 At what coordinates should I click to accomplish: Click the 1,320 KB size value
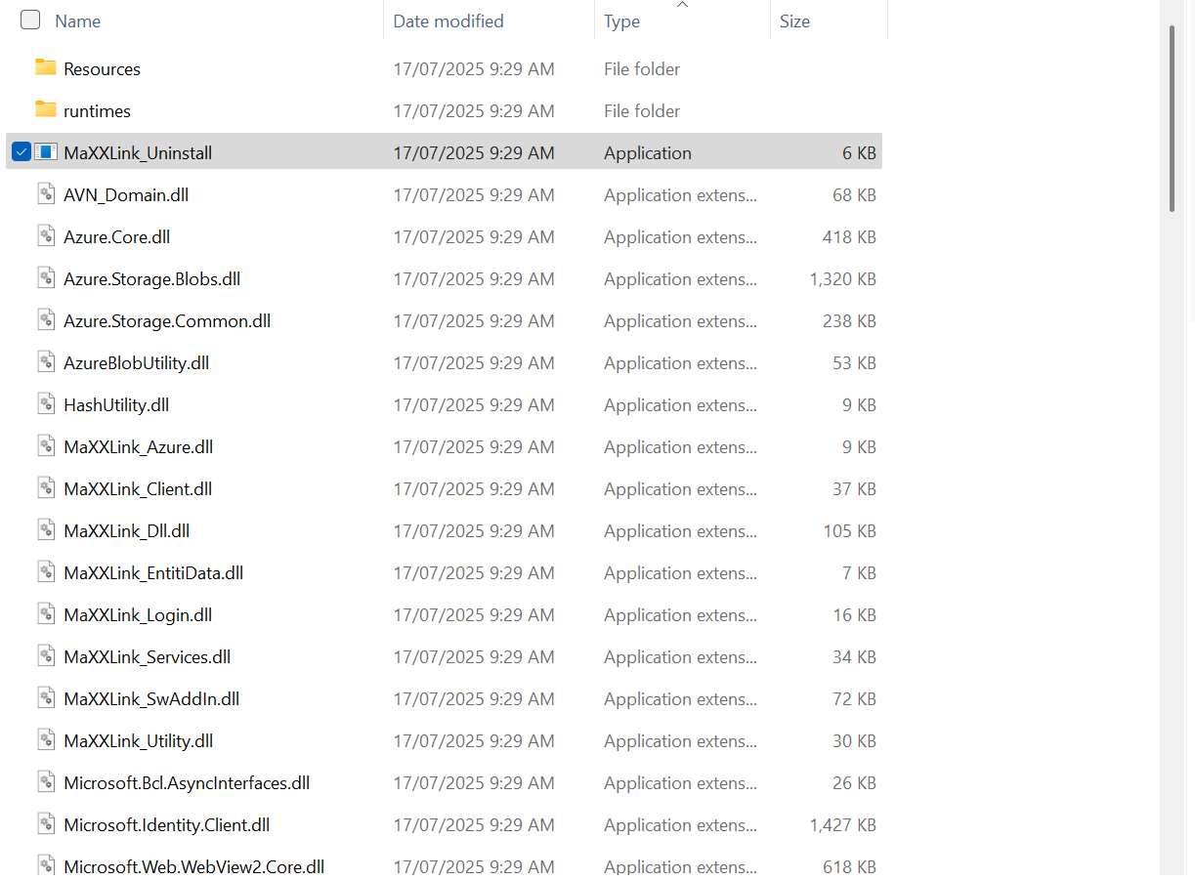(842, 279)
